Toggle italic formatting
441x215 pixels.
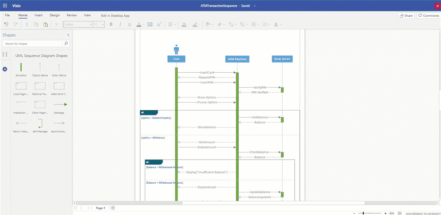[x=121, y=25]
